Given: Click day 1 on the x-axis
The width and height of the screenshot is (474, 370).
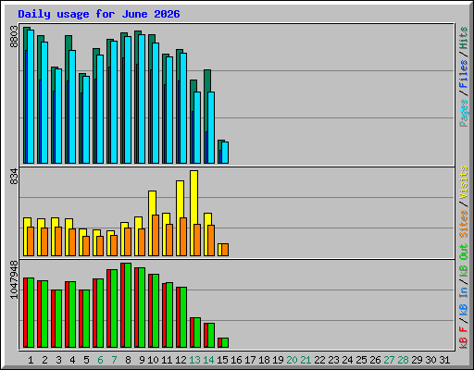Looking at the screenshot, I should coord(31,360).
